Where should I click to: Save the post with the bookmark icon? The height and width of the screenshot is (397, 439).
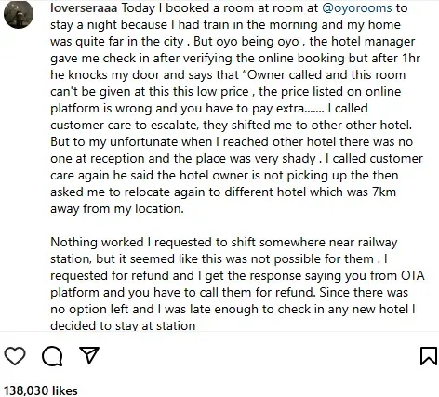coord(429,356)
